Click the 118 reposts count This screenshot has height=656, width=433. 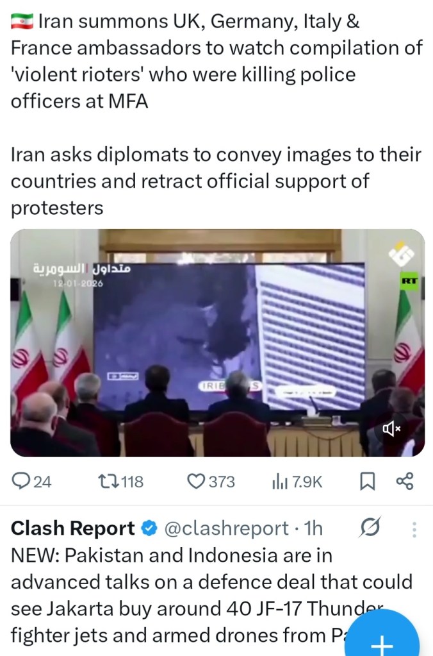pyautogui.click(x=132, y=482)
